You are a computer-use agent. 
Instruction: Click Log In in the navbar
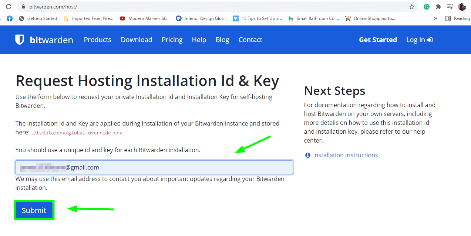[x=420, y=40]
